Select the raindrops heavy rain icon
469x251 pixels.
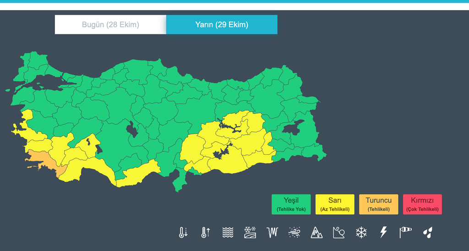tap(428, 233)
